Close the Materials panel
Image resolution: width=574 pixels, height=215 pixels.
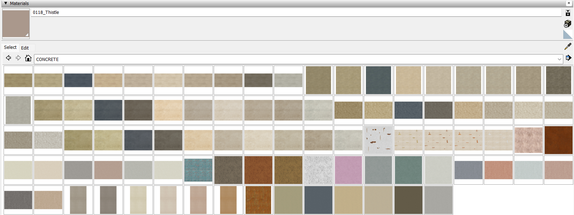(569, 3)
